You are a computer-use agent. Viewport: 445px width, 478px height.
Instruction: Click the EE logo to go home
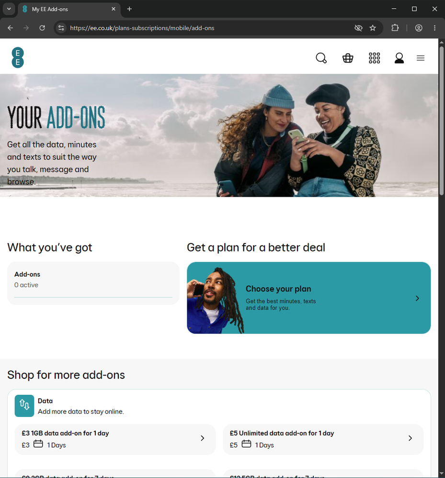pyautogui.click(x=18, y=57)
